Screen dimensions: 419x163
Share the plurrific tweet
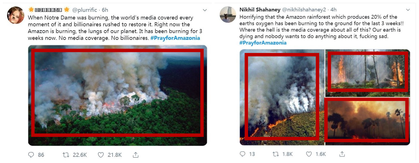(136, 155)
